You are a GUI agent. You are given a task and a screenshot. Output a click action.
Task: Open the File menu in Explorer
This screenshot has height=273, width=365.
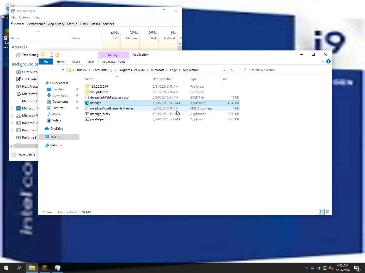(46, 62)
